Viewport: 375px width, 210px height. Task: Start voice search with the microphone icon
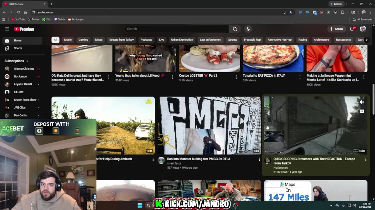[248, 29]
